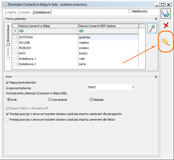Click the GOTÓWKA name cell

[x=48, y=37]
